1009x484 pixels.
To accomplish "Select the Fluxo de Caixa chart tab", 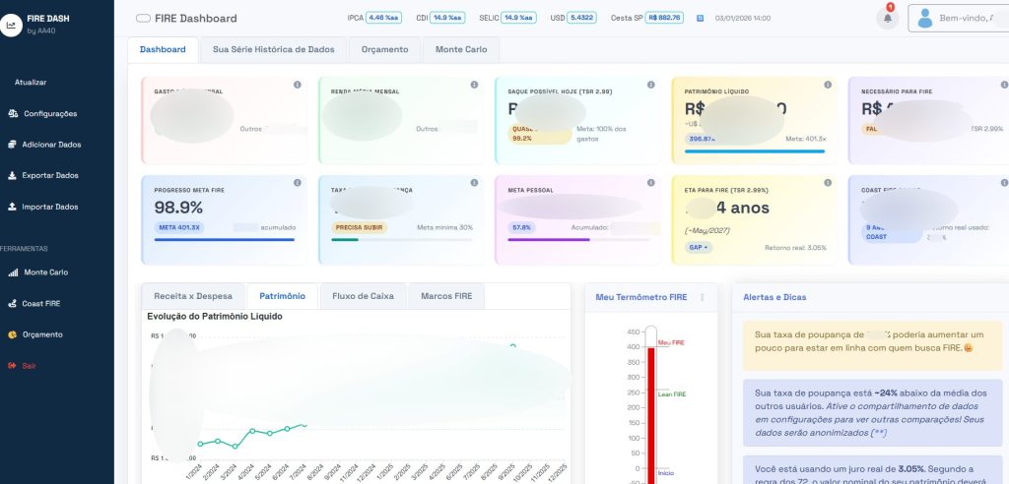I will tap(363, 296).
